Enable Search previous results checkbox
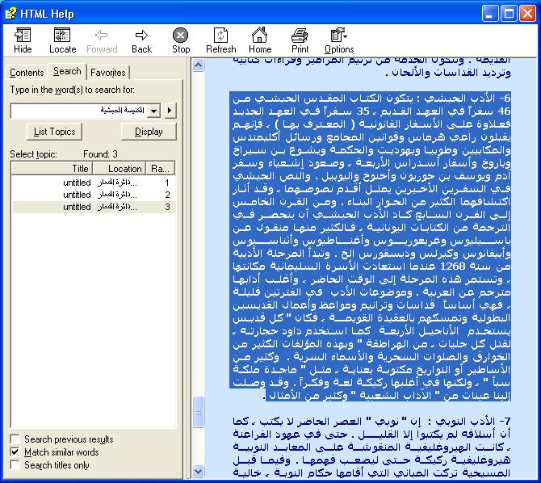The height and width of the screenshot is (483, 541). coord(15,439)
